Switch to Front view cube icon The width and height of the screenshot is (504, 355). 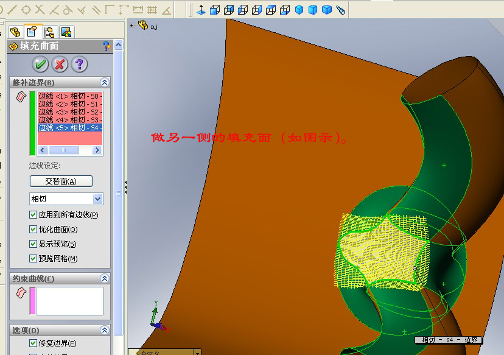[215, 10]
